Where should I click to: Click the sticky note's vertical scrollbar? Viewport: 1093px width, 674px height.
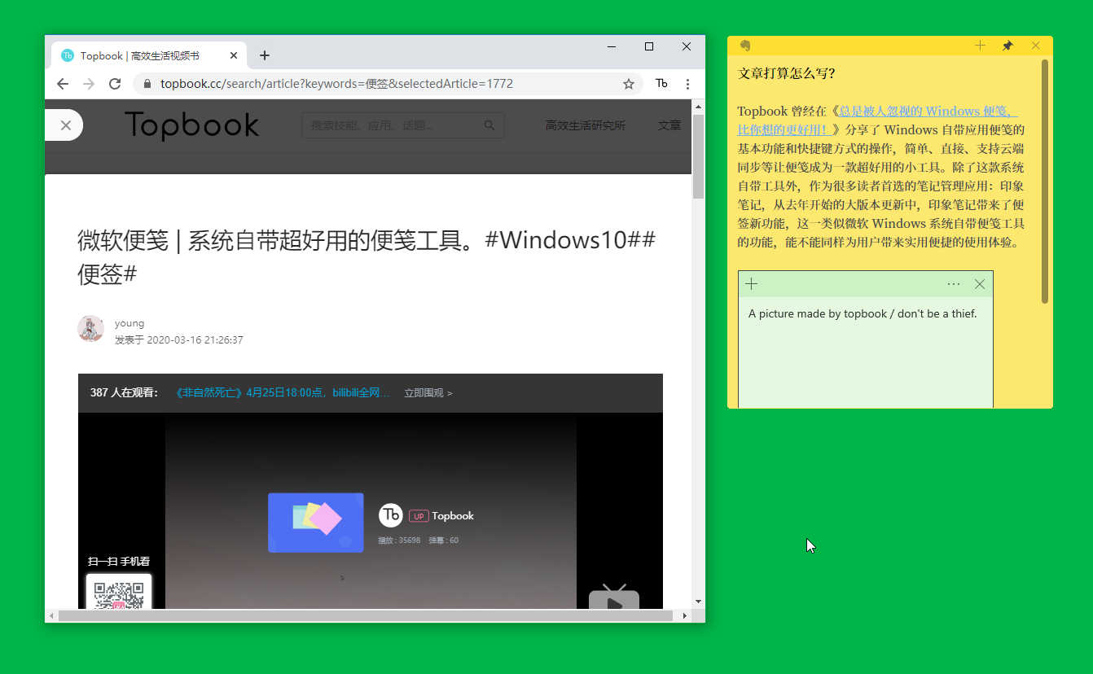(1045, 182)
